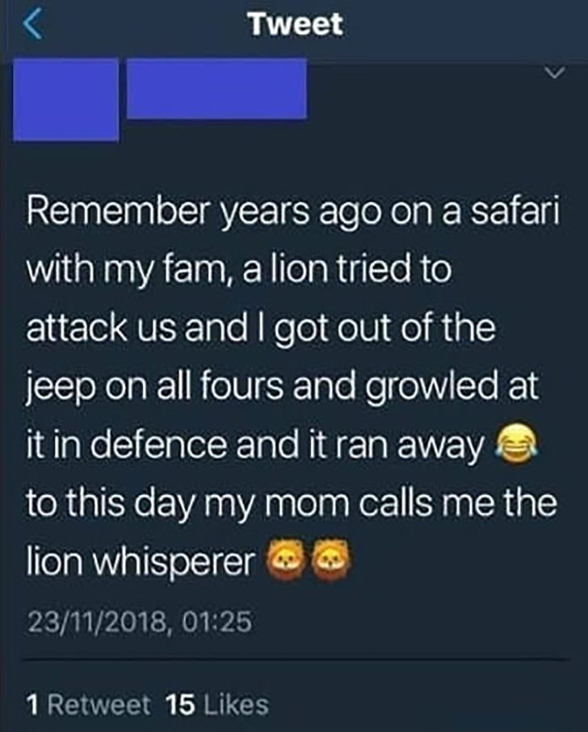
Task: Tap the Tweet header title
Action: click(x=296, y=24)
